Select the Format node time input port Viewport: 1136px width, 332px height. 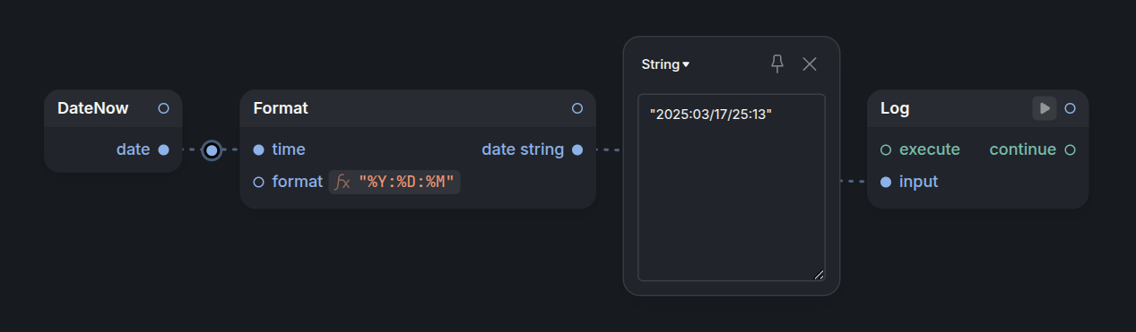pyautogui.click(x=259, y=149)
